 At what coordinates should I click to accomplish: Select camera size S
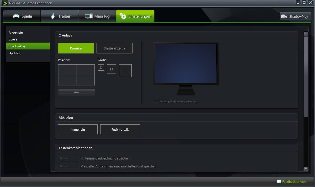(x=101, y=67)
